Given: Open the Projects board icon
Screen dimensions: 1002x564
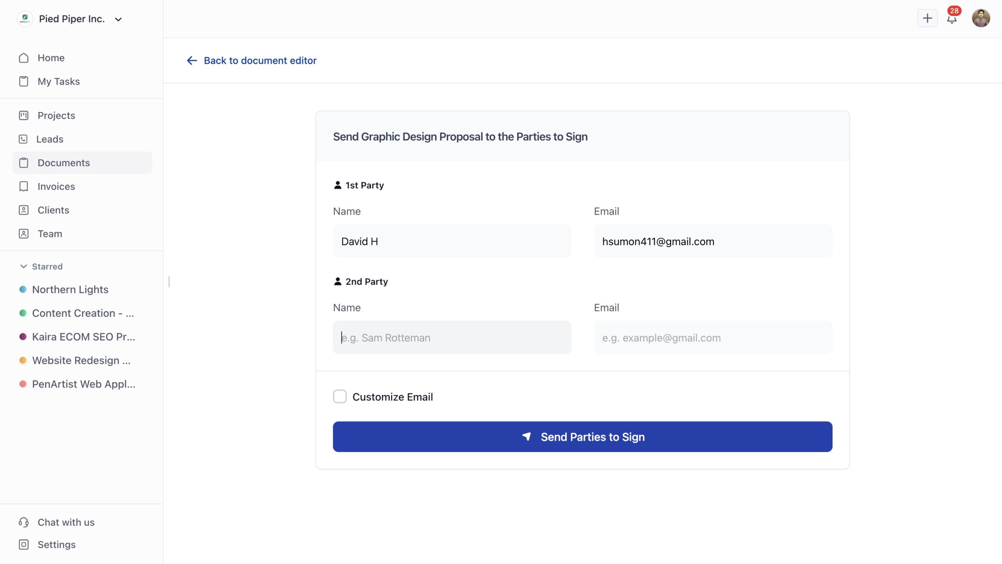Looking at the screenshot, I should [x=23, y=115].
